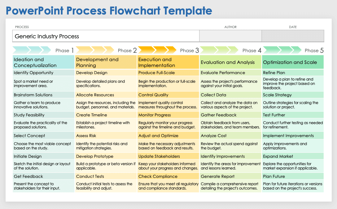The width and height of the screenshot is (337, 209).
Task: Click the Analyze Cost step
Action: tap(214, 136)
